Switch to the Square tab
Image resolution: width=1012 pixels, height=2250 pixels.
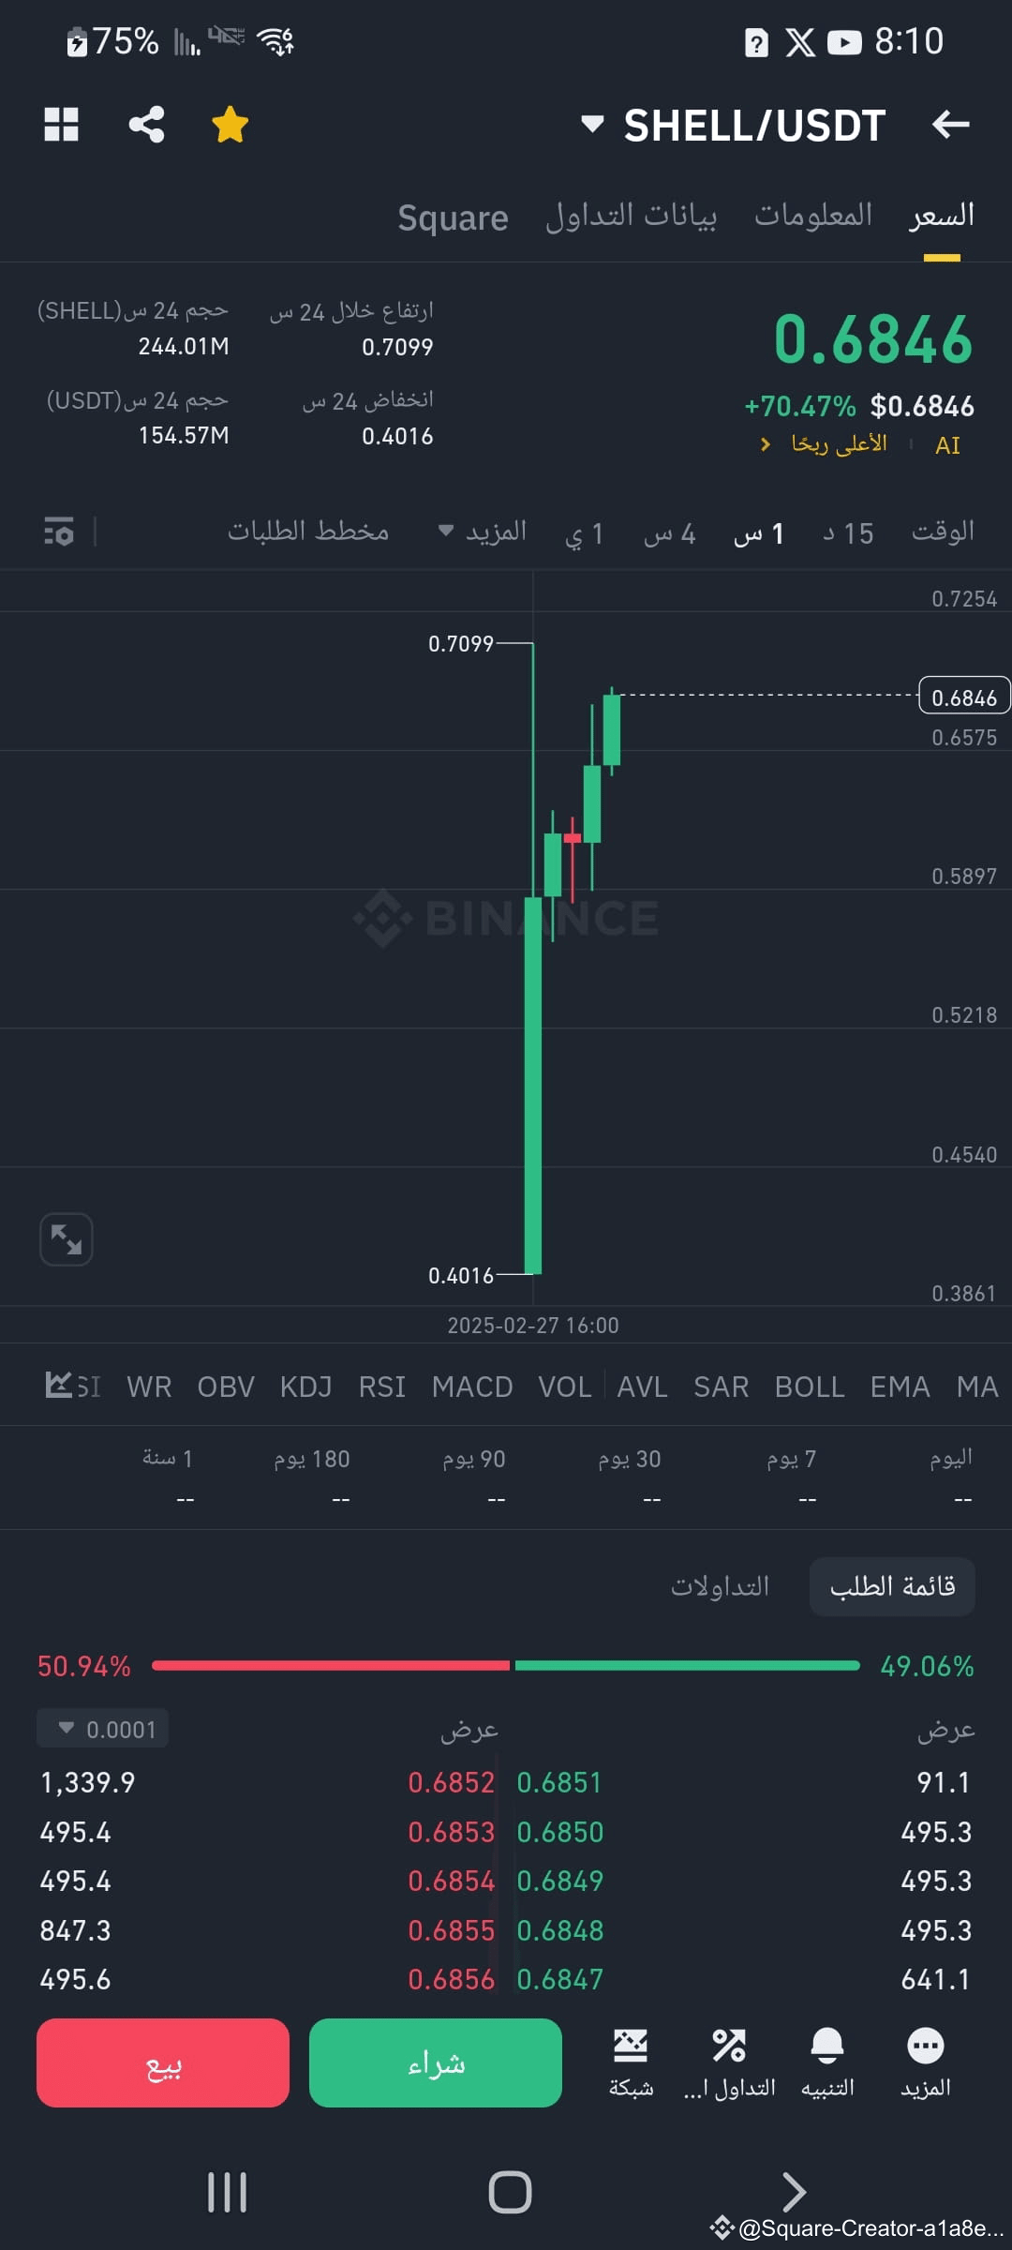453,217
